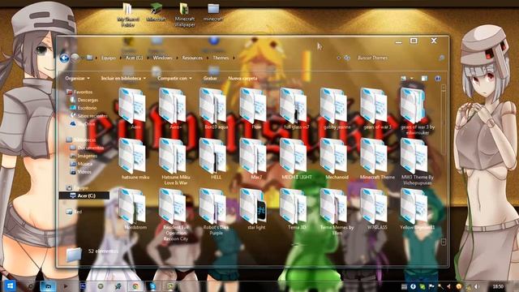Open the Organizar dropdown menu
This screenshot has width=519, height=292.
pyautogui.click(x=78, y=79)
